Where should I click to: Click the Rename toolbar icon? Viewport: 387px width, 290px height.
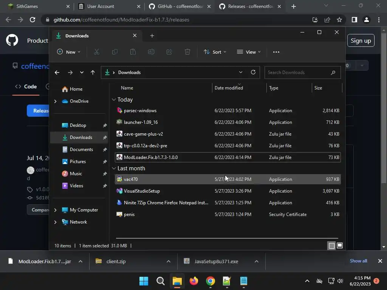[x=151, y=52]
